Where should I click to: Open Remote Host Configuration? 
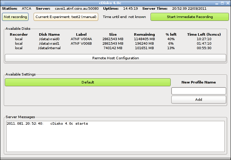point(115,58)
